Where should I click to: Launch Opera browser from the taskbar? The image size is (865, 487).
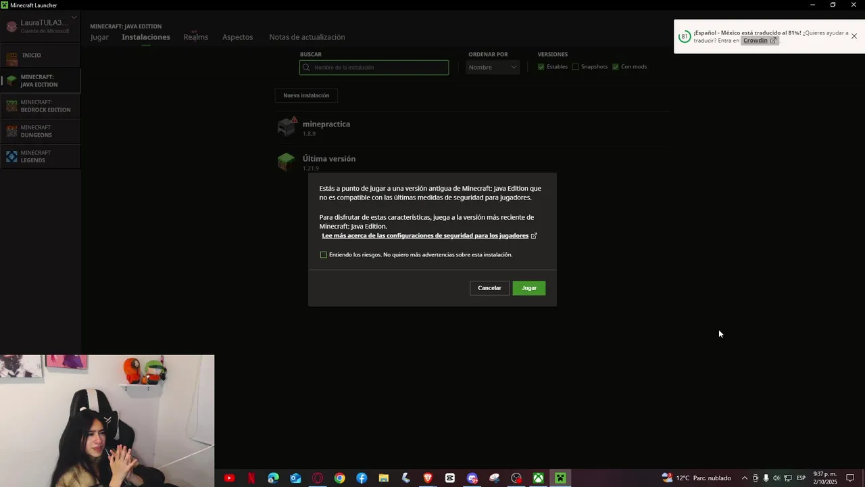pos(318,478)
